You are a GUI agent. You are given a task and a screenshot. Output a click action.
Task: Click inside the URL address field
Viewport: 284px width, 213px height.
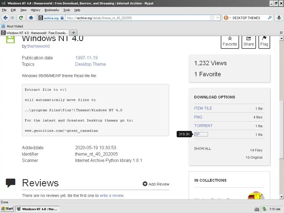[x=138, y=18]
